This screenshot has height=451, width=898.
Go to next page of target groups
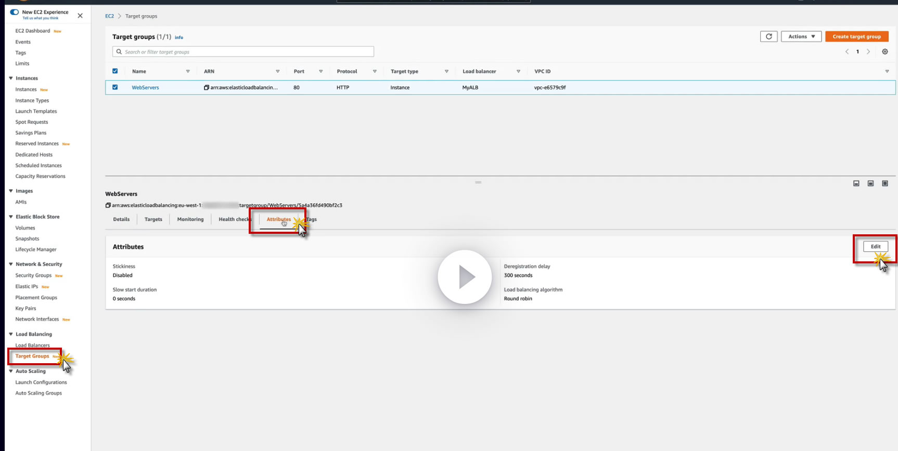868,51
